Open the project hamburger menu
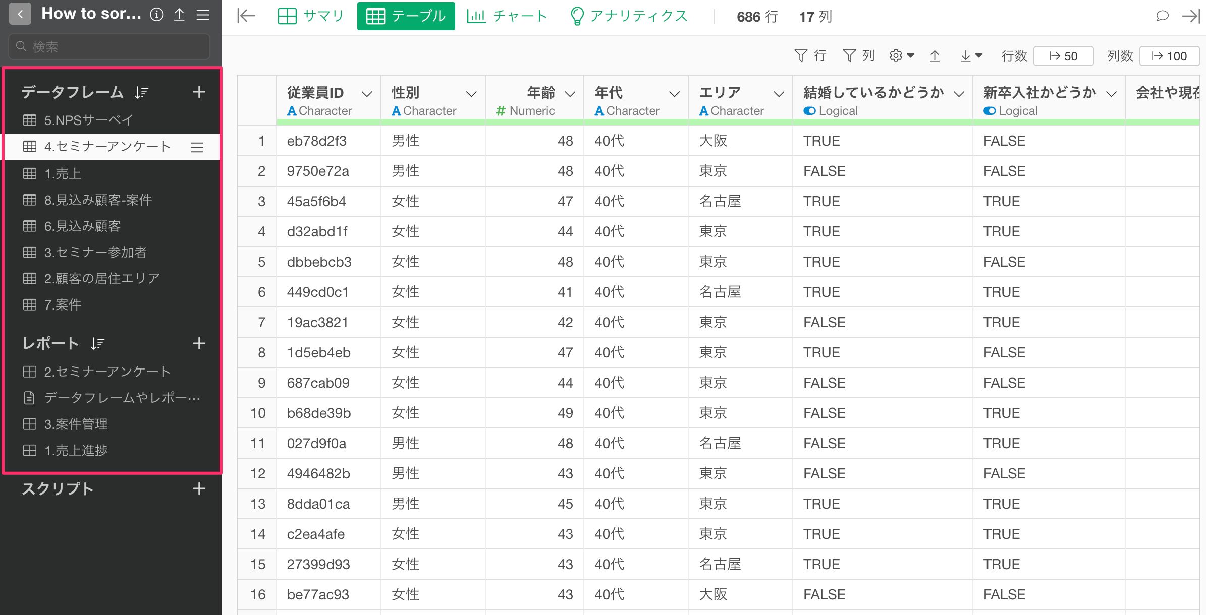Viewport: 1206px width, 615px height. 203,15
